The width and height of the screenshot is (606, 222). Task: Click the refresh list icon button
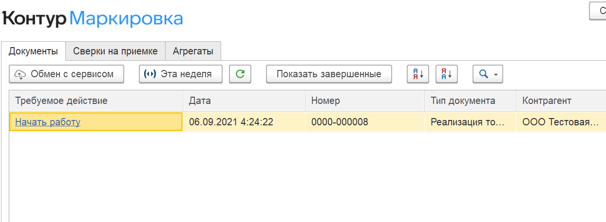[x=240, y=74]
